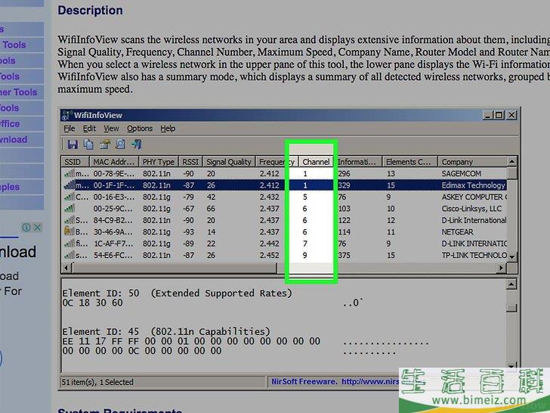Click the ad info icon in the sidebar

click(26, 227)
